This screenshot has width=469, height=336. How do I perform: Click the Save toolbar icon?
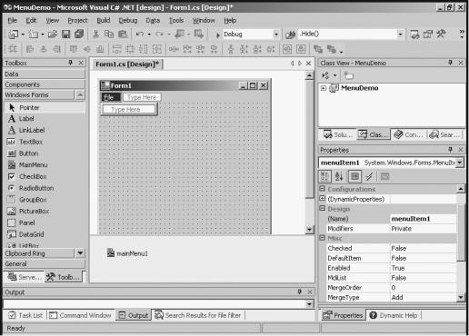(x=66, y=35)
